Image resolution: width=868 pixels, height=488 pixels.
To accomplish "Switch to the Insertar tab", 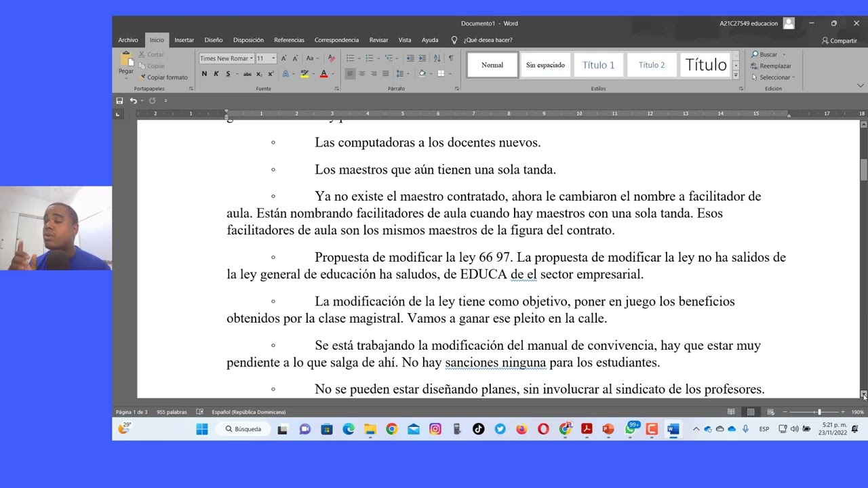I will coord(184,40).
